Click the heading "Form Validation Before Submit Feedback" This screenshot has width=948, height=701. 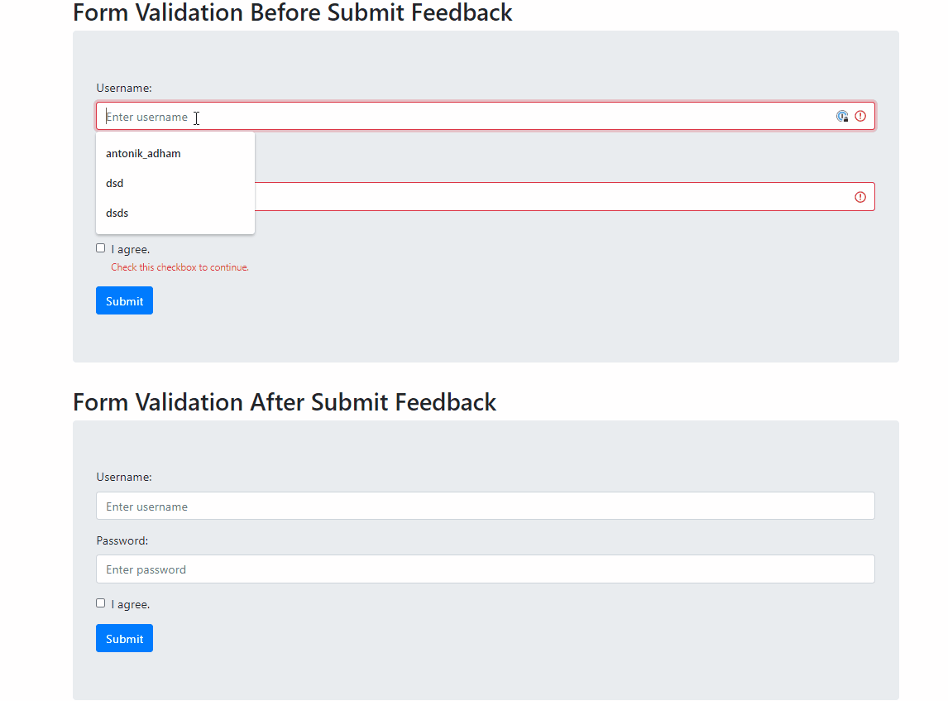click(293, 13)
